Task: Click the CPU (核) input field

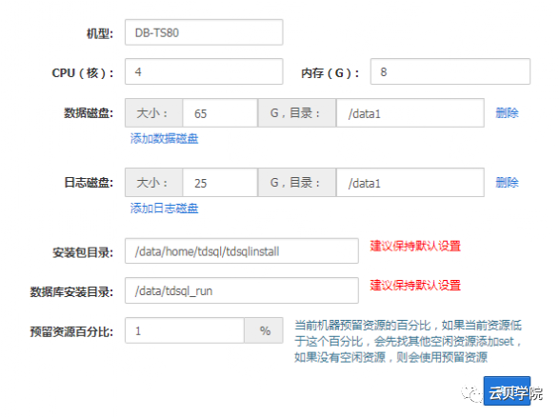Action: pyautogui.click(x=204, y=71)
